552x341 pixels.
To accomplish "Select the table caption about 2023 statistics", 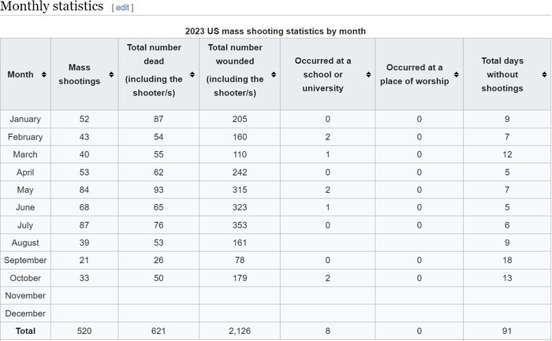I will click(275, 32).
